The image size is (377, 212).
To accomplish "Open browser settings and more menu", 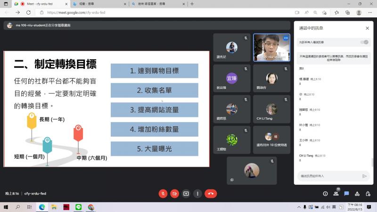I will point(370,13).
